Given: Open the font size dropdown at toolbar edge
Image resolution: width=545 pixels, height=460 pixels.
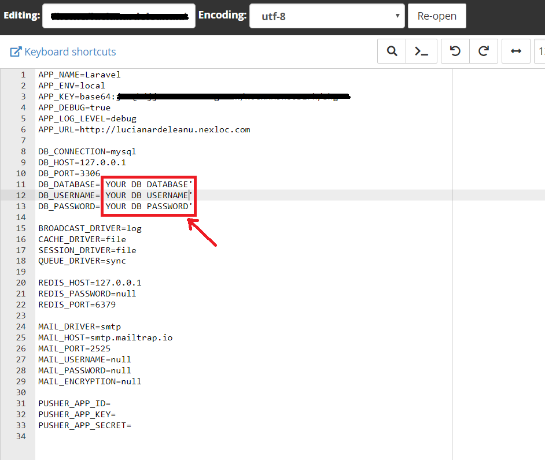Looking at the screenshot, I should [540, 51].
